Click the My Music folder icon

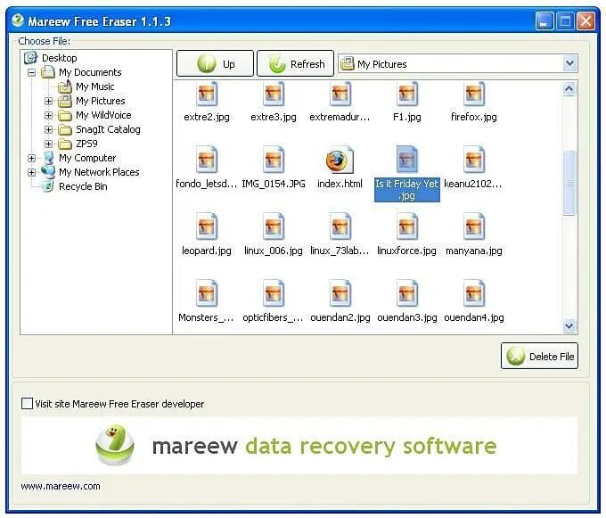(x=65, y=86)
